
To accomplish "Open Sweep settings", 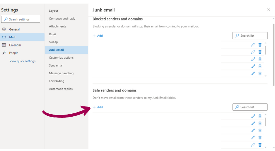I will [x=66, y=42].
